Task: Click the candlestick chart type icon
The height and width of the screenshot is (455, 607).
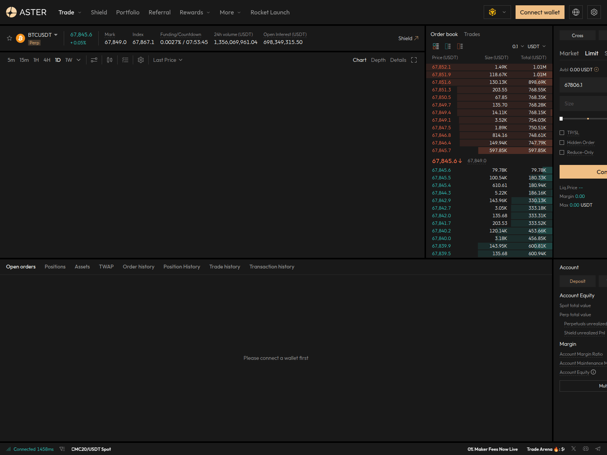Action: click(x=110, y=60)
